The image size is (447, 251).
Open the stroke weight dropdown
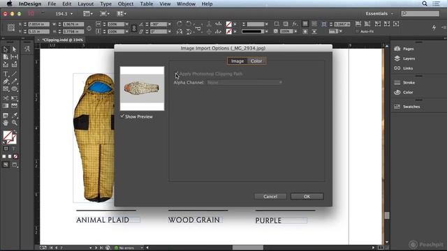[266, 24]
